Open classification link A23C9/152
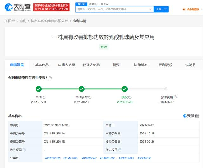The width and height of the screenshot is (203, 168). click(x=52, y=158)
